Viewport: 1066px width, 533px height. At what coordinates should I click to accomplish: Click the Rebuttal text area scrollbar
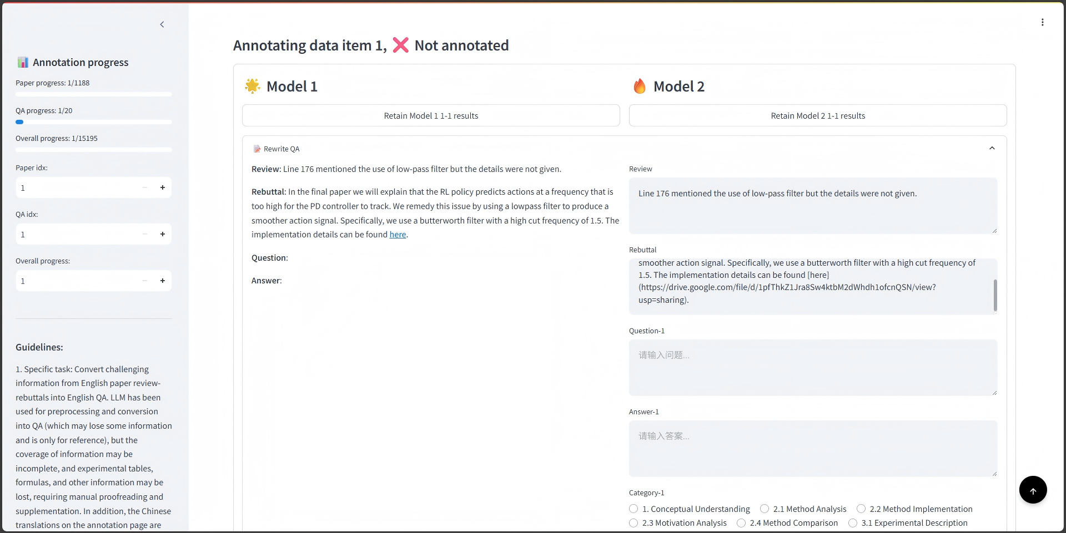(995, 295)
